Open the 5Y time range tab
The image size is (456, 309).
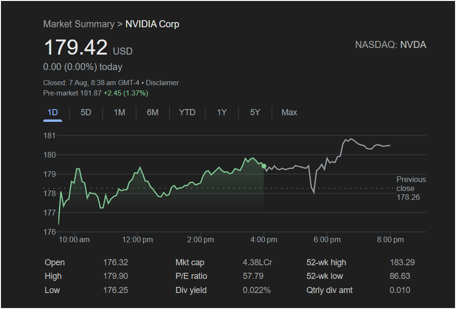tap(255, 112)
